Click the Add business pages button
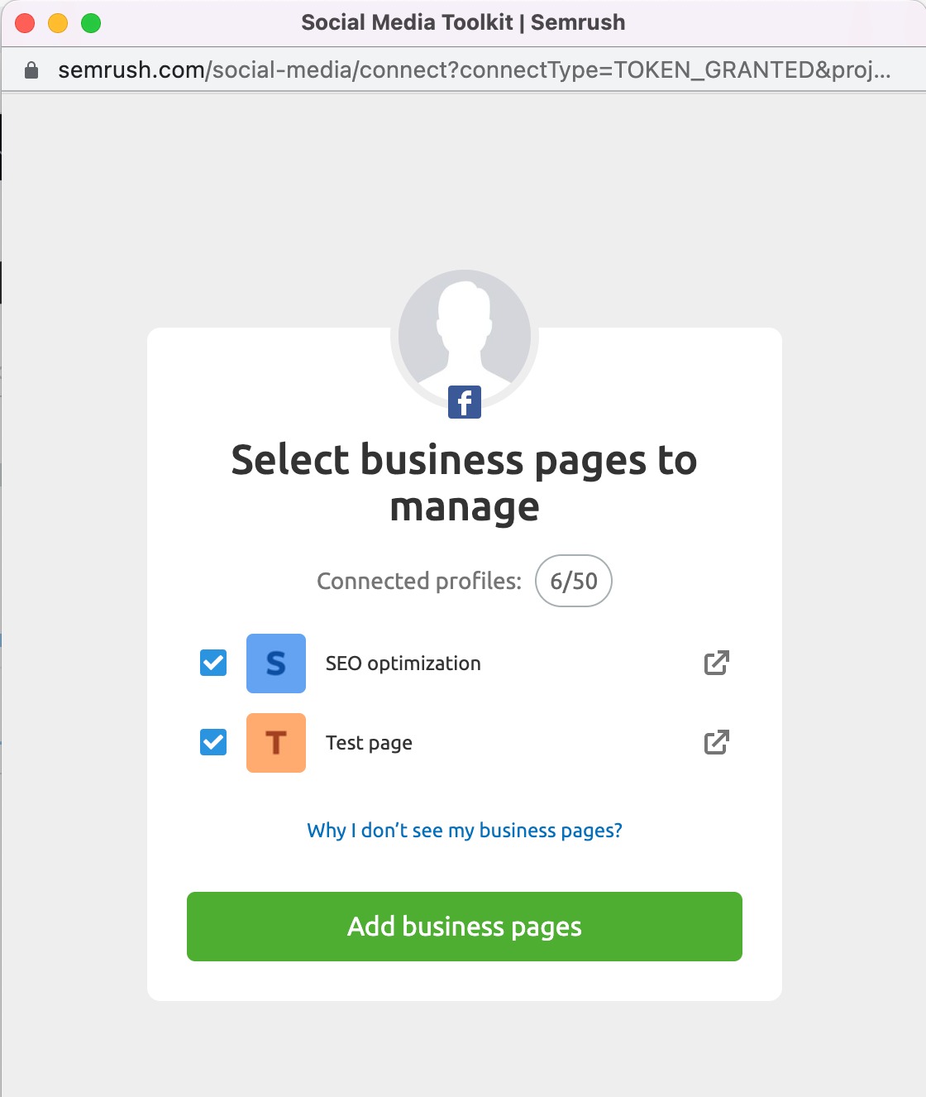Image resolution: width=926 pixels, height=1097 pixels. pyautogui.click(x=463, y=927)
